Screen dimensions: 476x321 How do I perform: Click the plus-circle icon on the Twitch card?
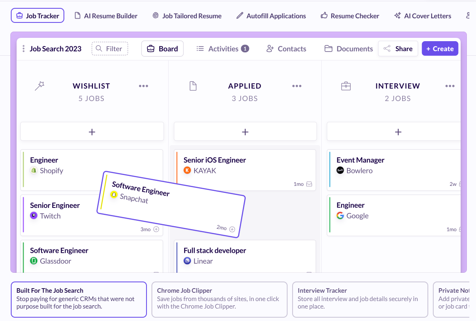click(157, 229)
